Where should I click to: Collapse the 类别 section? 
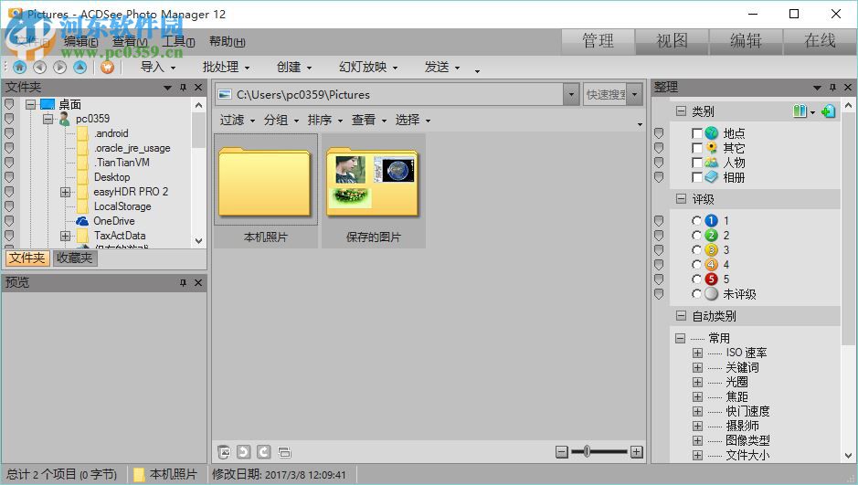(x=681, y=111)
